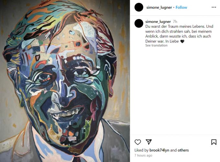
Task: Click the German caption text paragraph
Action: [x=179, y=34]
